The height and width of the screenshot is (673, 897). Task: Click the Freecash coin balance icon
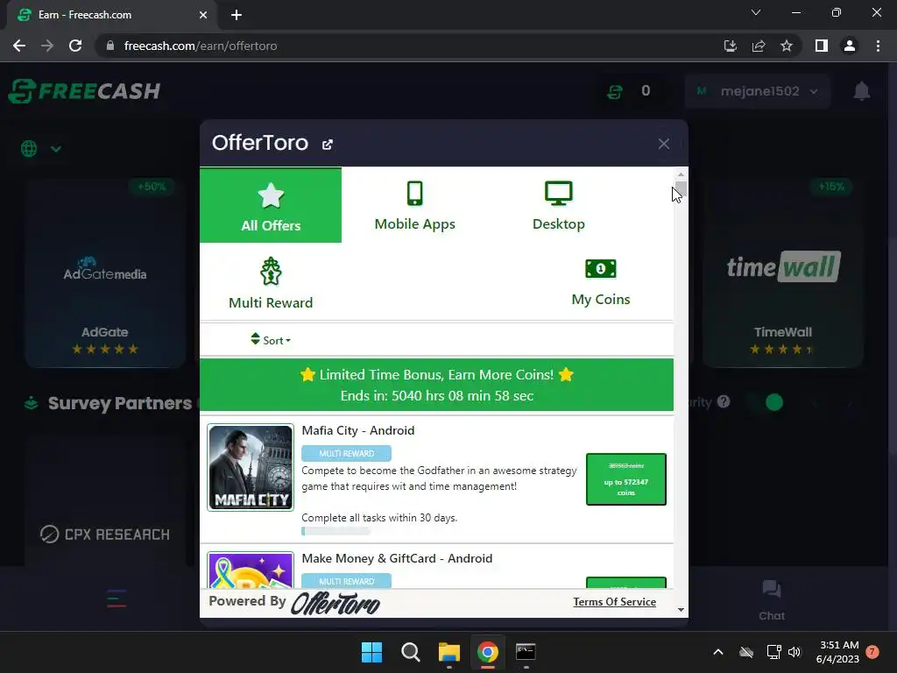click(x=615, y=91)
